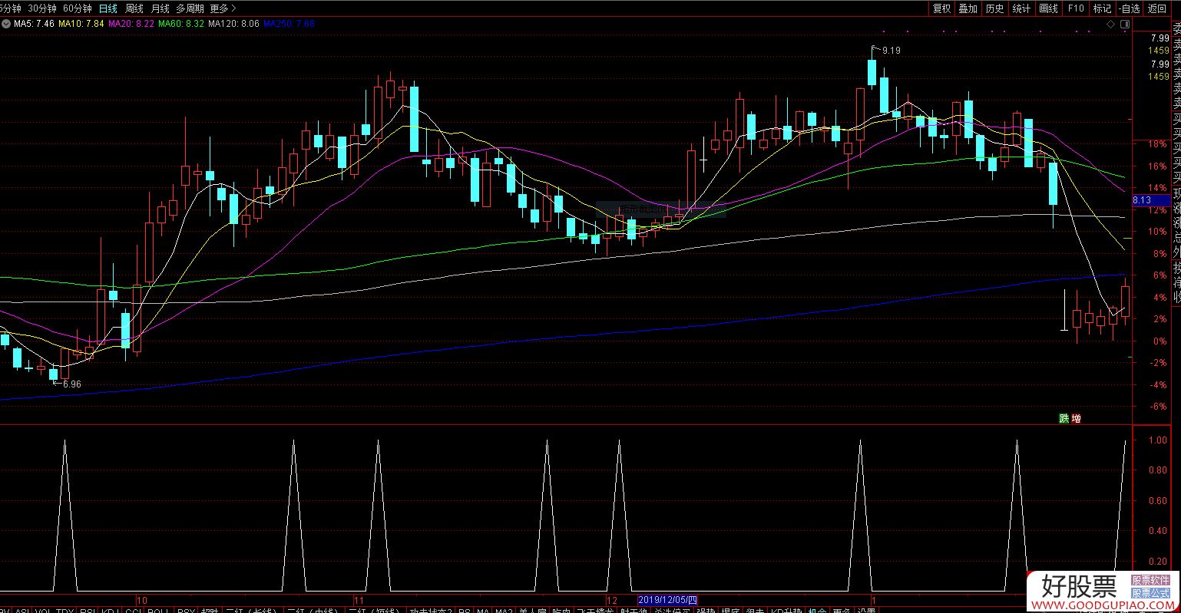
Task: Click the 返回 back button
Action: [1156, 8]
